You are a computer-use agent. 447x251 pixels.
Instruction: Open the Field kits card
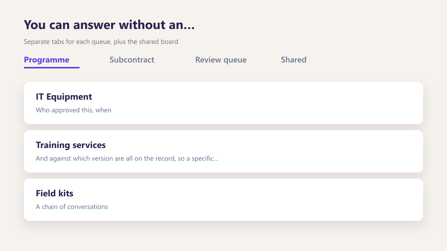[223, 200]
